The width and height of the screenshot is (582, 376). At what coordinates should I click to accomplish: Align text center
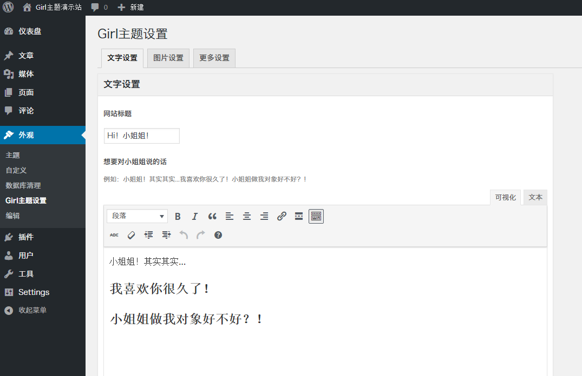(247, 216)
